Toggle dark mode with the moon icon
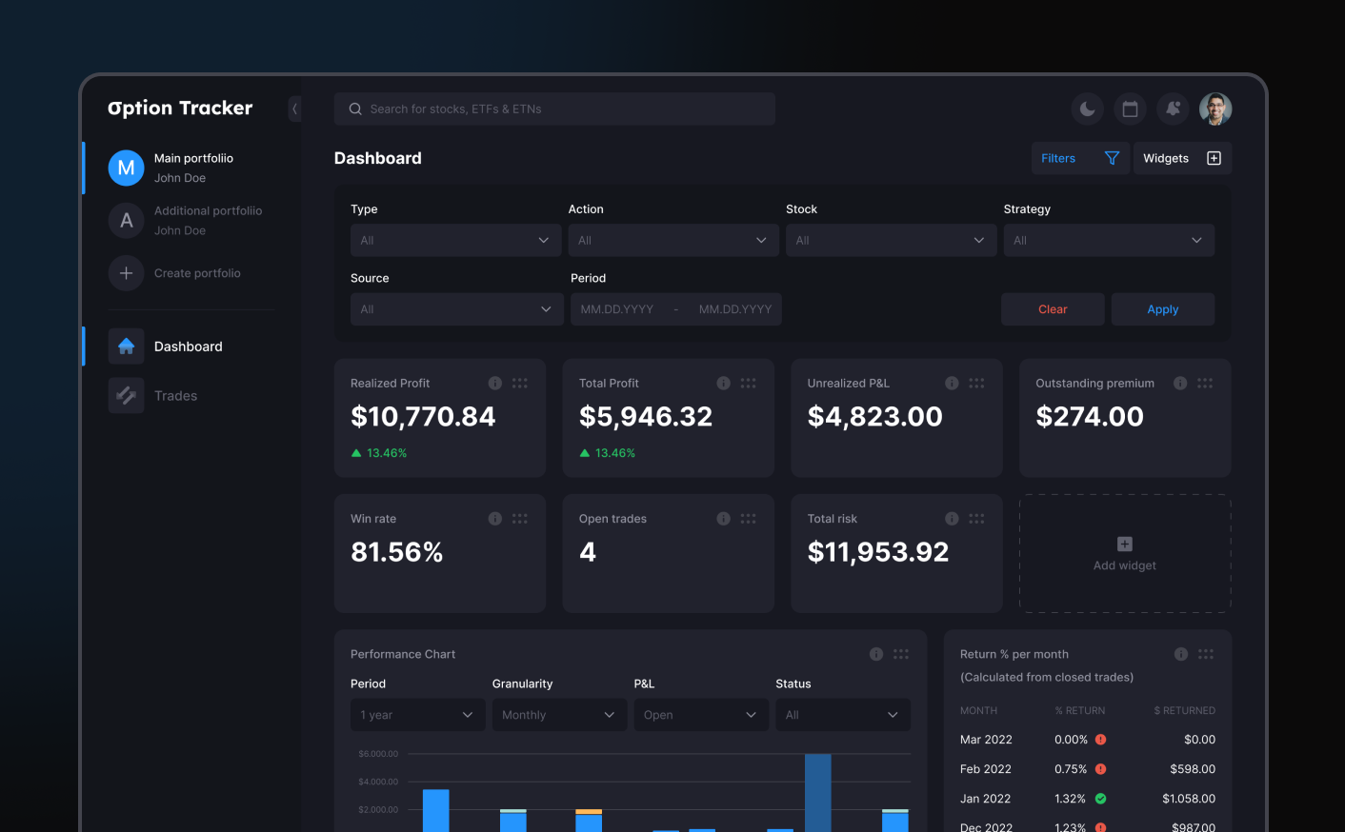Viewport: 1345px width, 832px height. [1087, 109]
